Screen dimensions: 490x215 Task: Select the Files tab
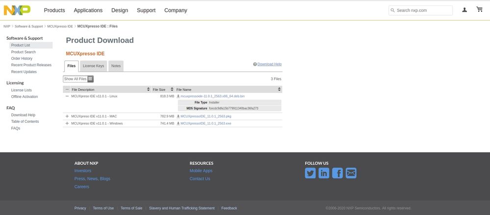[72, 66]
